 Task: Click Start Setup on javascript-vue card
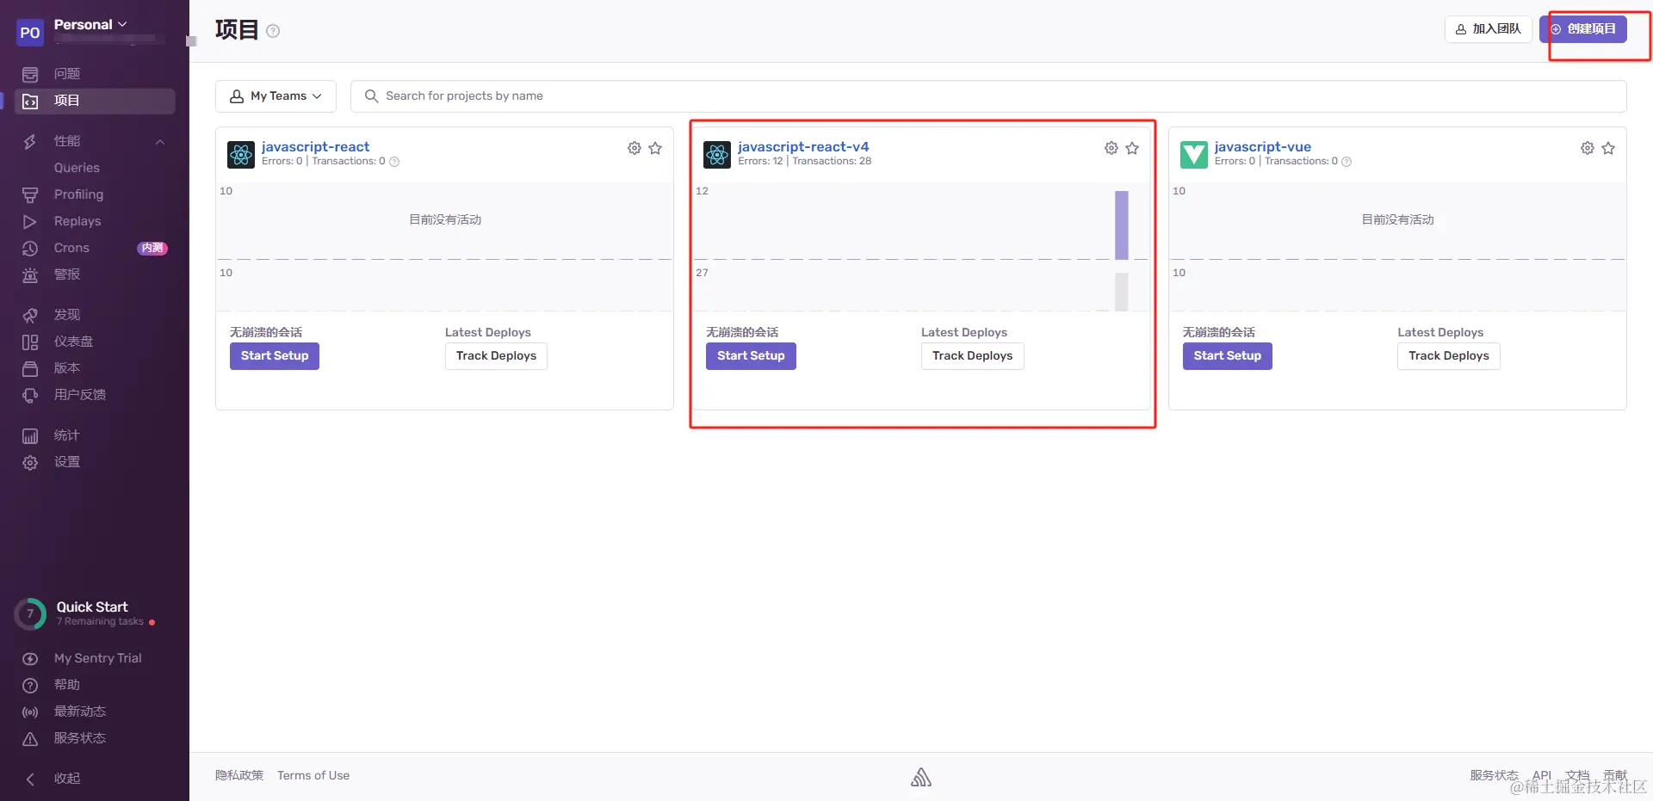click(x=1228, y=356)
